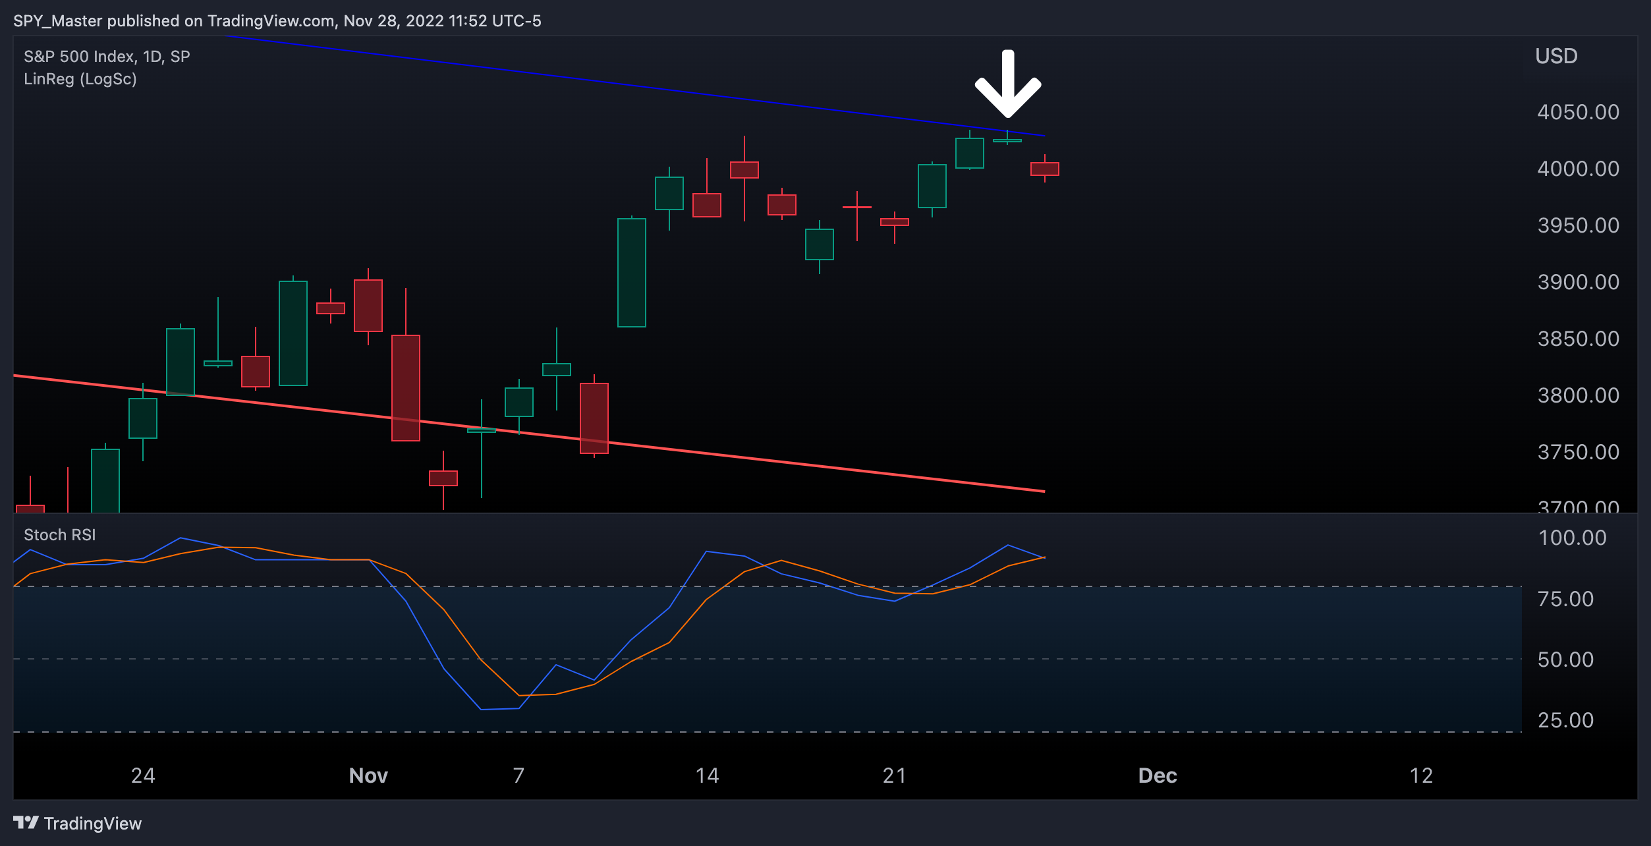This screenshot has width=1651, height=846.
Task: Click the 21 date label on time axis
Action: coord(895,775)
